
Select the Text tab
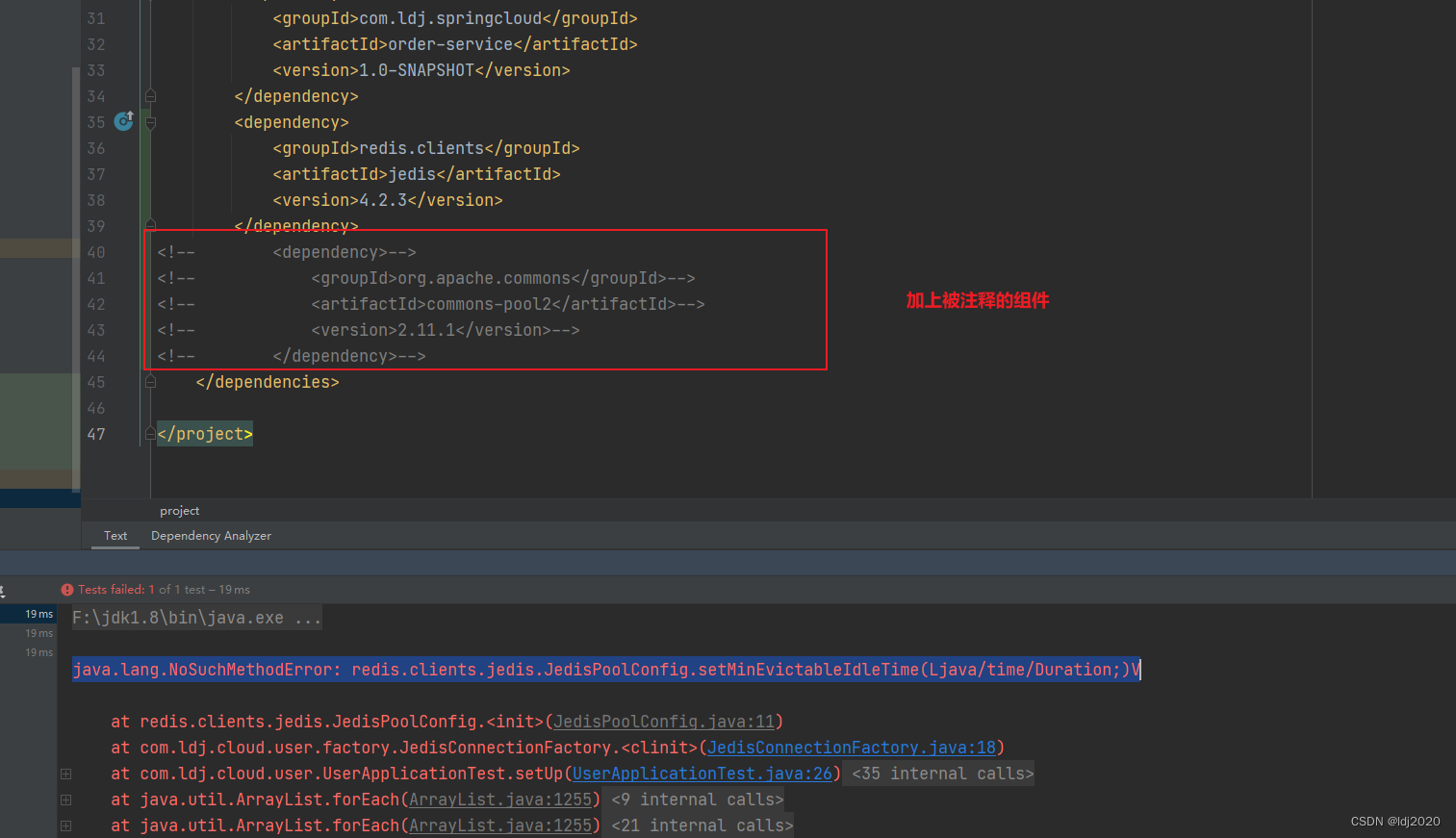[x=115, y=535]
